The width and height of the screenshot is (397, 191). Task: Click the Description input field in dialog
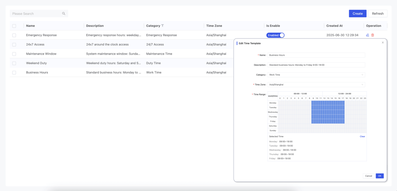coord(316,65)
